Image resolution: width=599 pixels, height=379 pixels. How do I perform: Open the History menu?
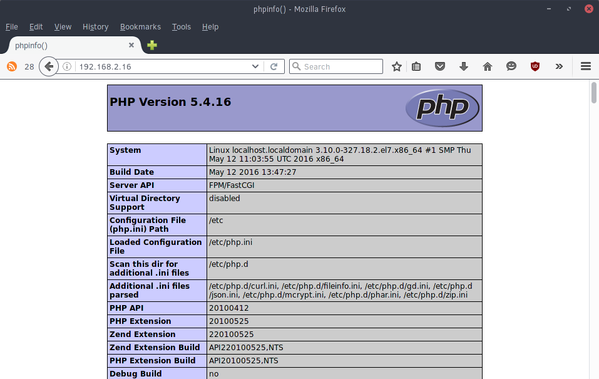coord(96,27)
